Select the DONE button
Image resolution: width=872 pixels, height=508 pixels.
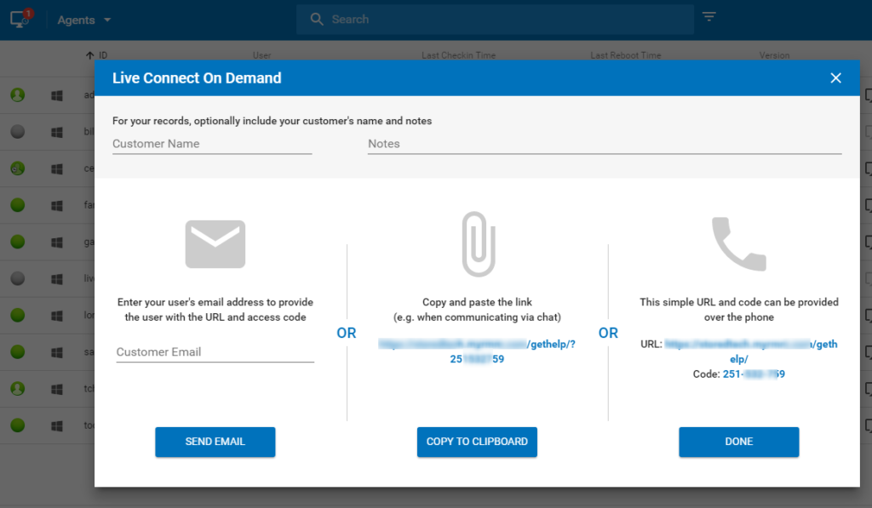tap(738, 442)
